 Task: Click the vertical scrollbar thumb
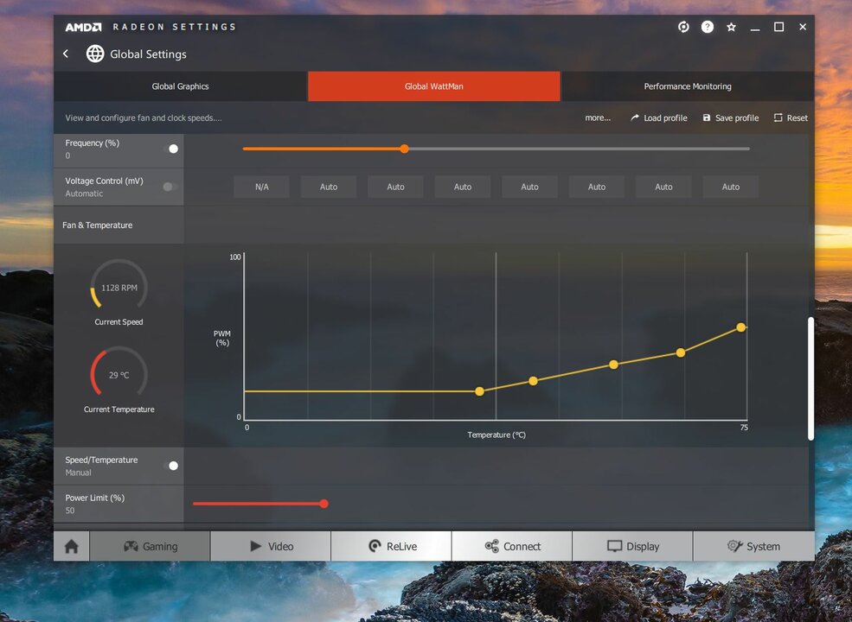click(x=810, y=378)
